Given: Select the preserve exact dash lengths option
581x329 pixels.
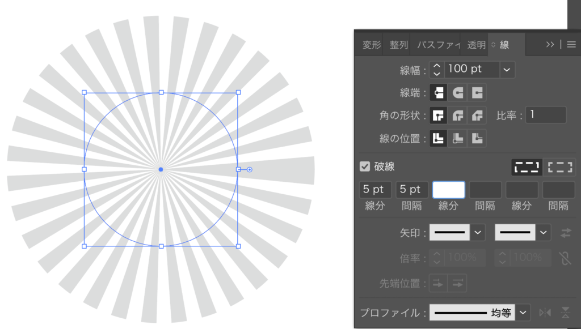Looking at the screenshot, I should pos(527,167).
